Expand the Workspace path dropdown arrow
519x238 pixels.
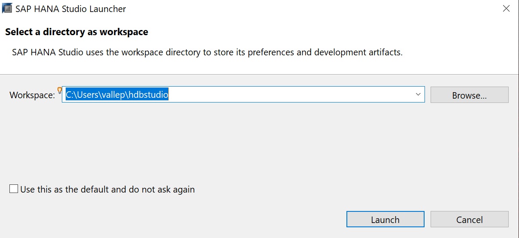click(418, 95)
